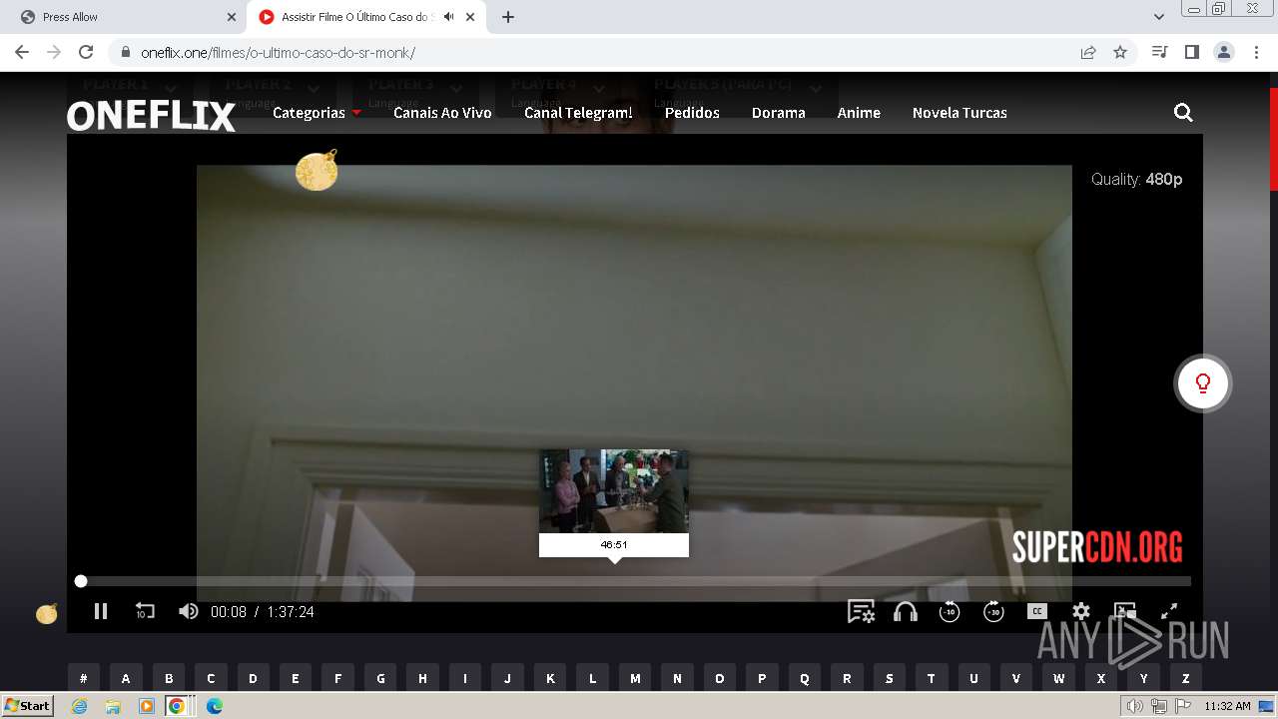Screen dimensions: 1278x719
Task: Open tab search chevron
Action: (x=1159, y=17)
